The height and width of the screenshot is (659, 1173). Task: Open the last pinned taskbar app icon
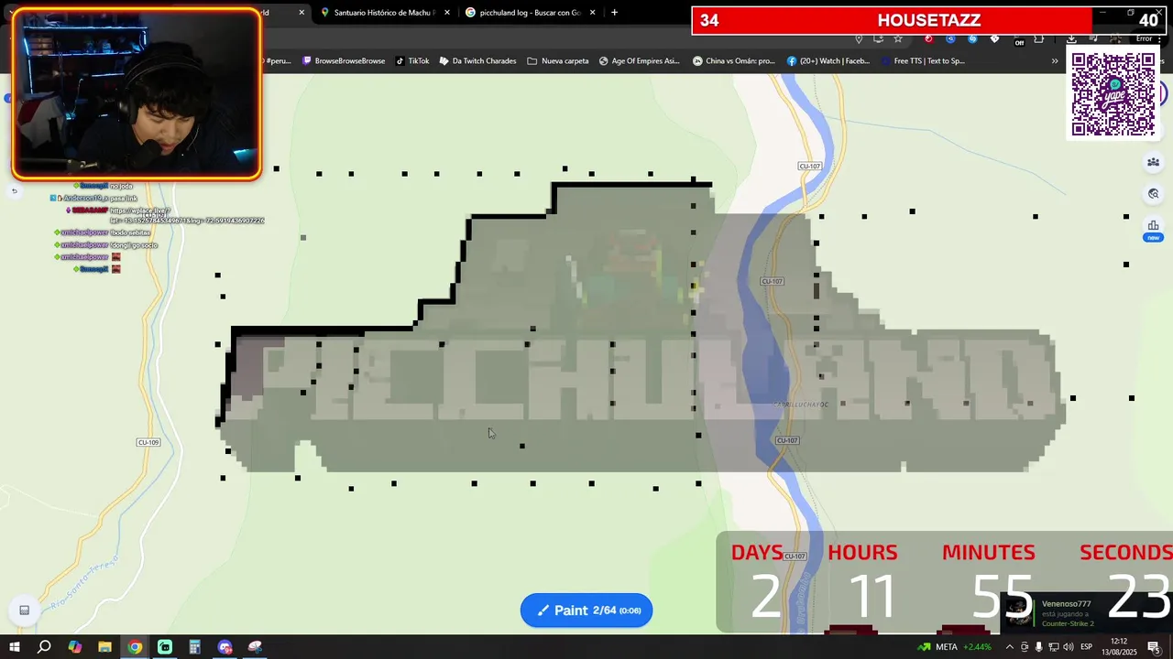pos(255,647)
